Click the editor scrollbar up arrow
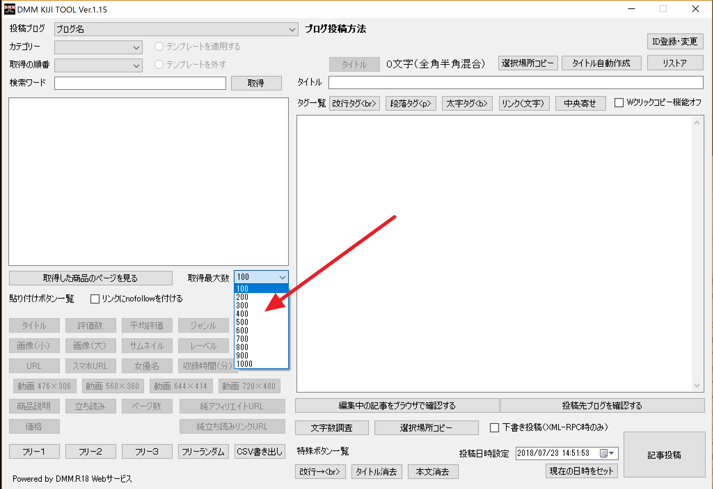 [x=697, y=123]
